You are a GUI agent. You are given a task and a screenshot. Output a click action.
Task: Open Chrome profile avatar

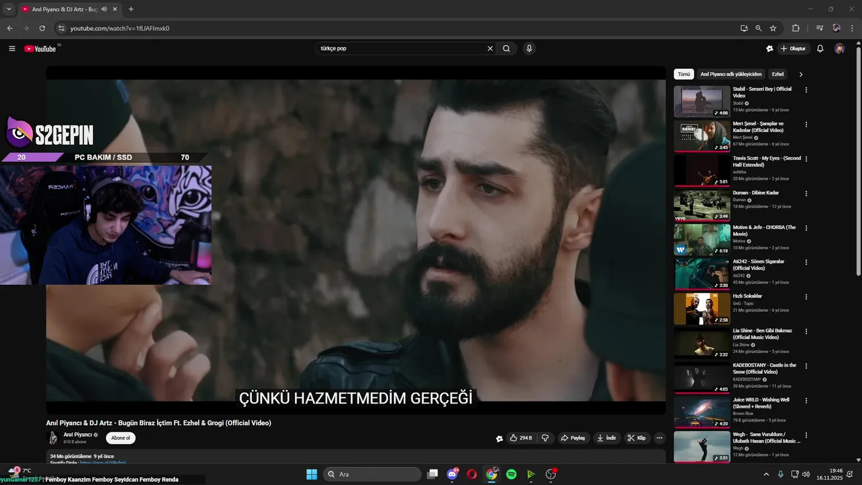tap(836, 28)
